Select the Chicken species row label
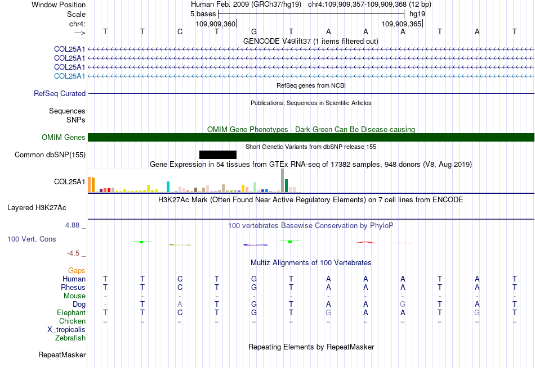The height and width of the screenshot is (368, 535). tap(72, 321)
